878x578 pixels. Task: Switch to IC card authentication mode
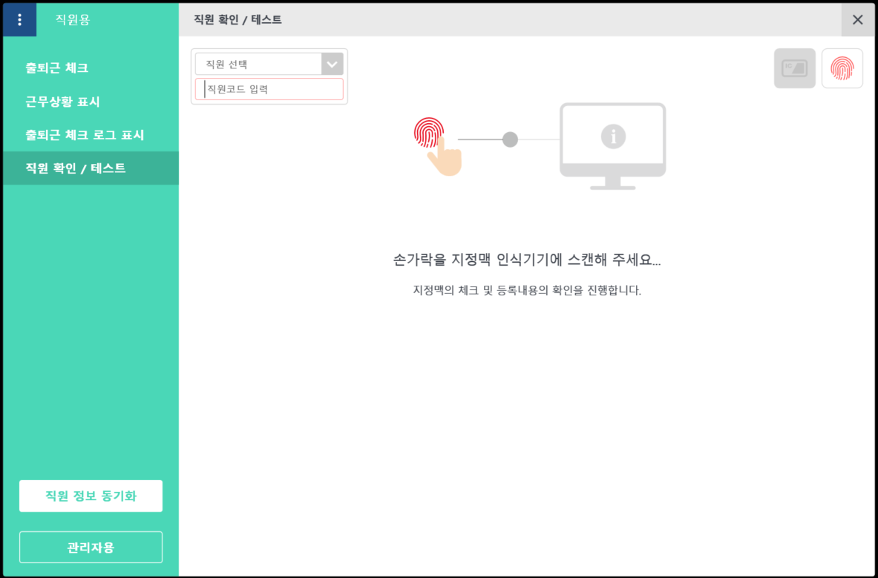tap(794, 68)
